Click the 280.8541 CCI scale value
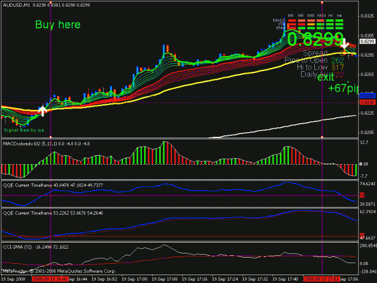 pos(368,246)
